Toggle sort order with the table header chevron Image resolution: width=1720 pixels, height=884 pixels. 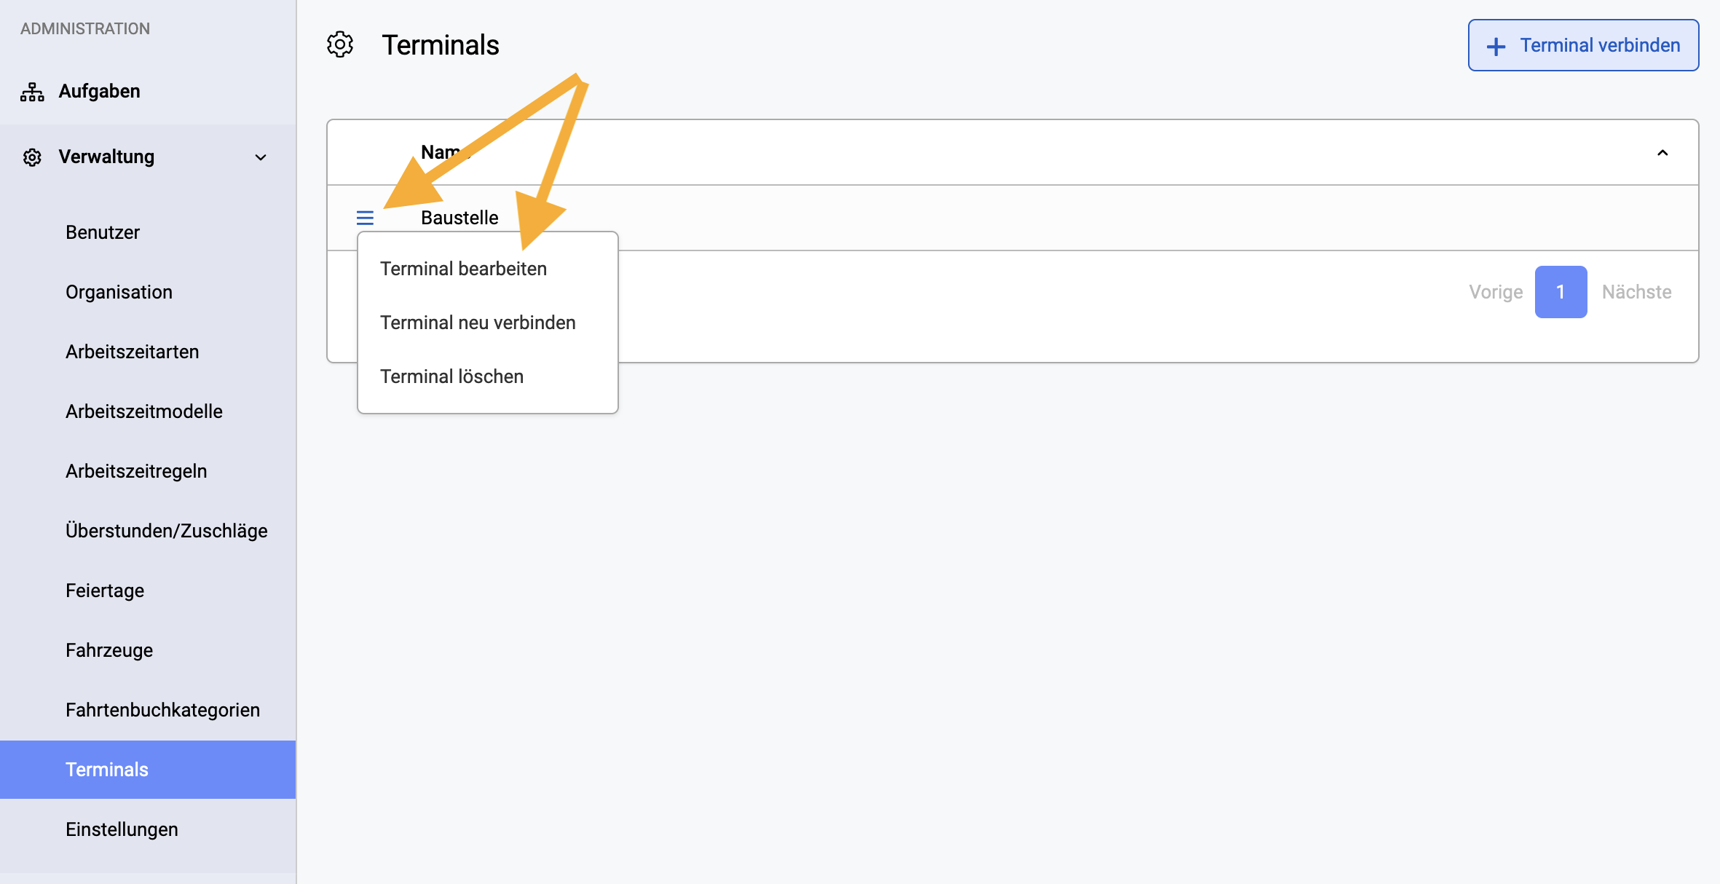click(1662, 153)
